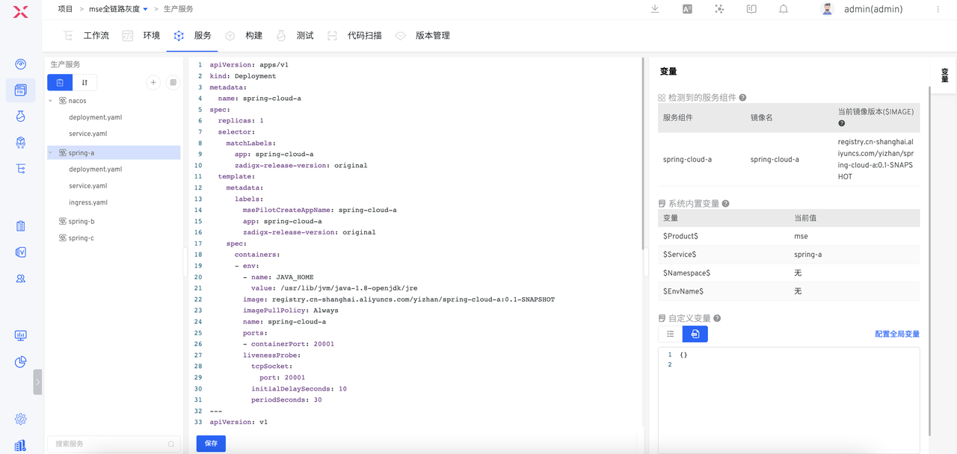
Task: Switch to the 构建 tab
Action: coord(253,36)
